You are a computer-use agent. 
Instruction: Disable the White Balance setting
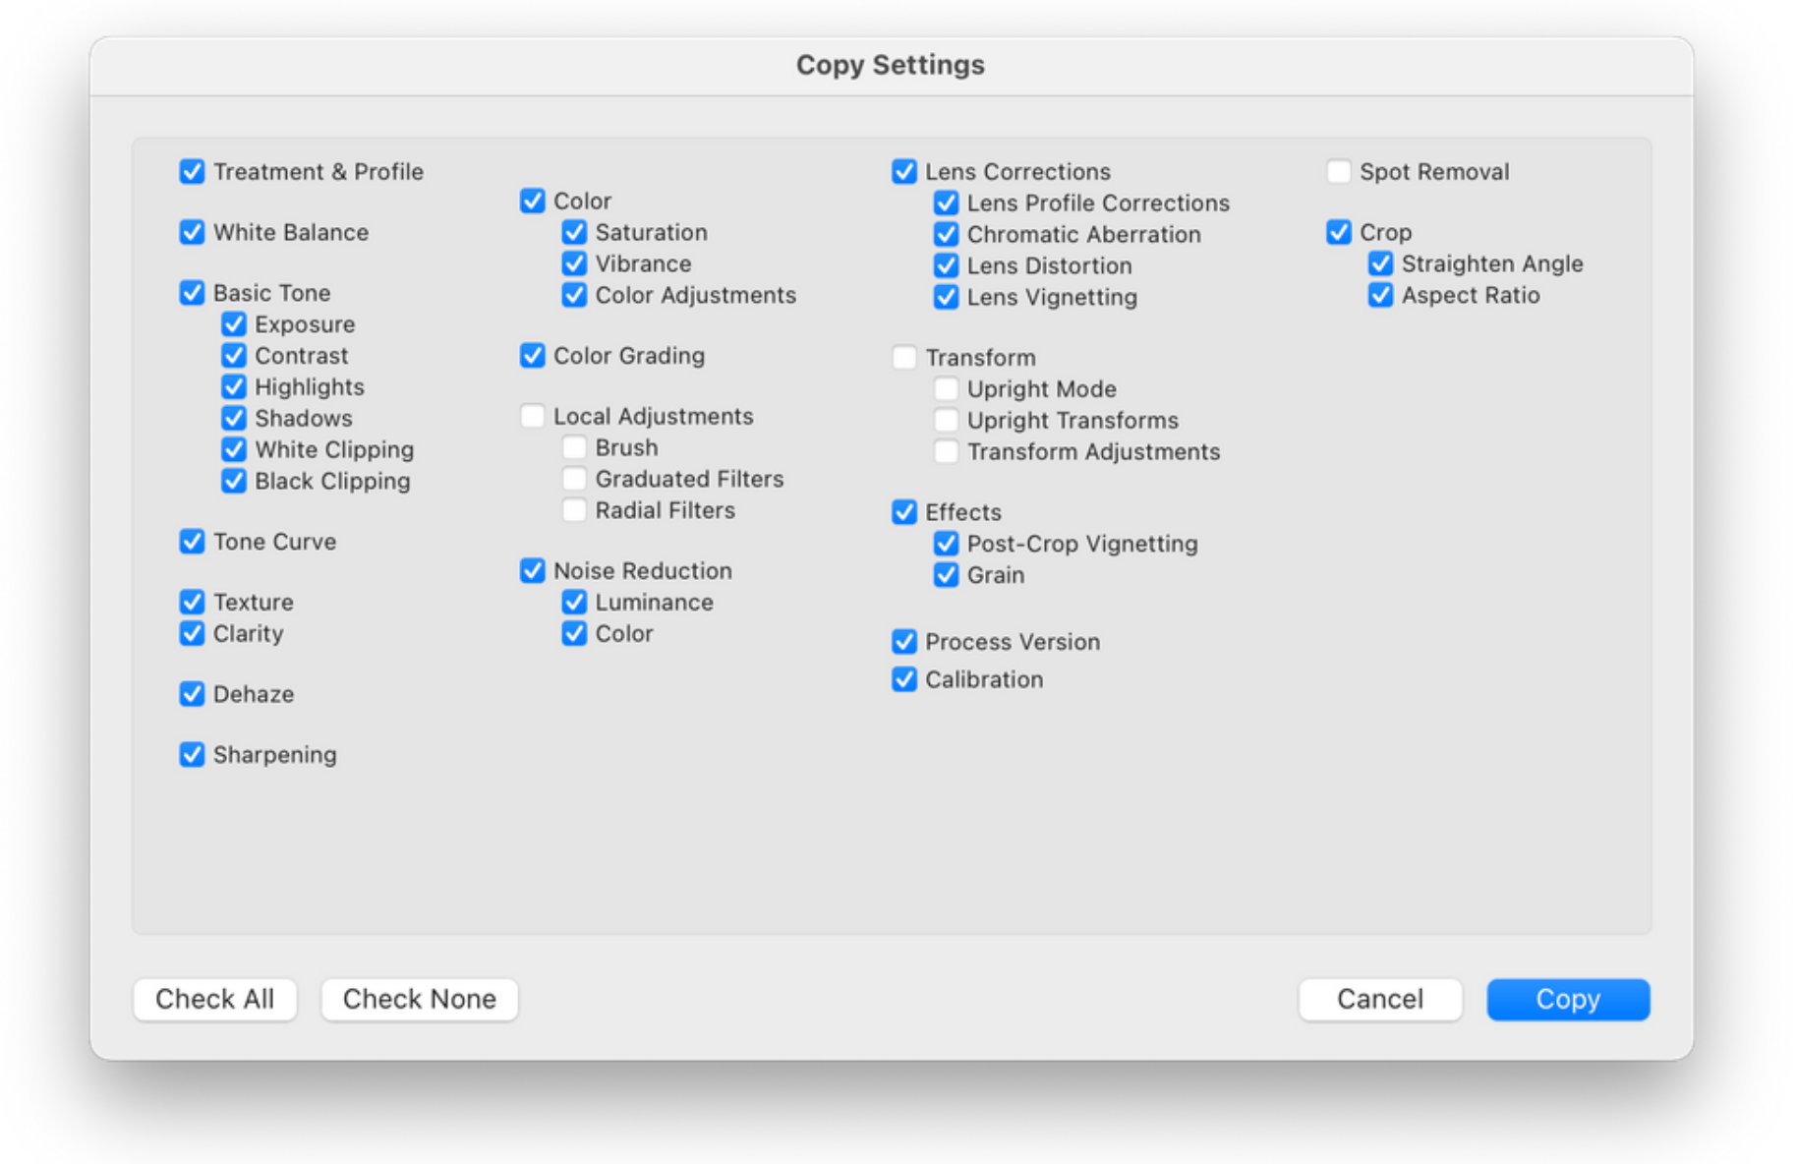click(193, 233)
